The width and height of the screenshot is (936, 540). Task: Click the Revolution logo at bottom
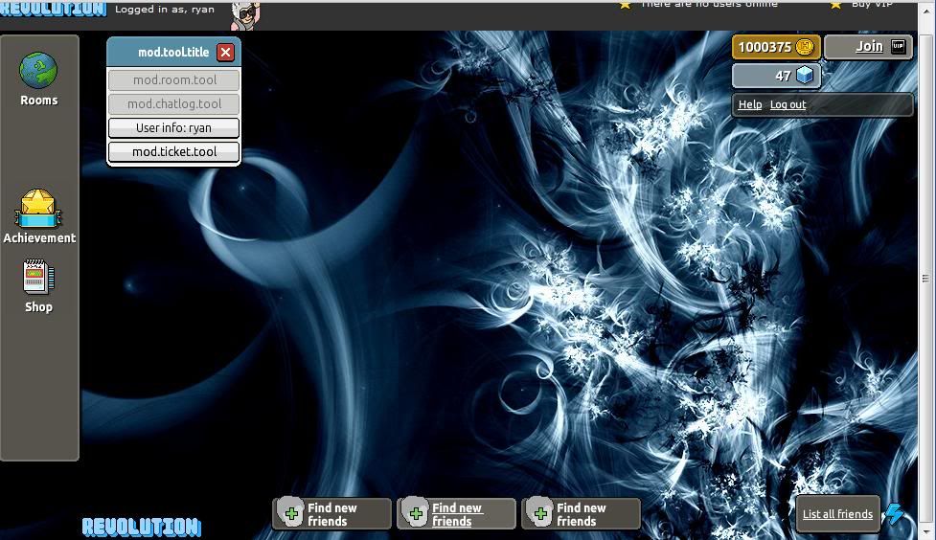click(x=142, y=527)
